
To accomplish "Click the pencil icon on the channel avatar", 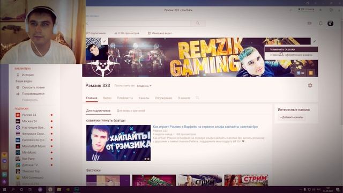I will pos(105,41).
